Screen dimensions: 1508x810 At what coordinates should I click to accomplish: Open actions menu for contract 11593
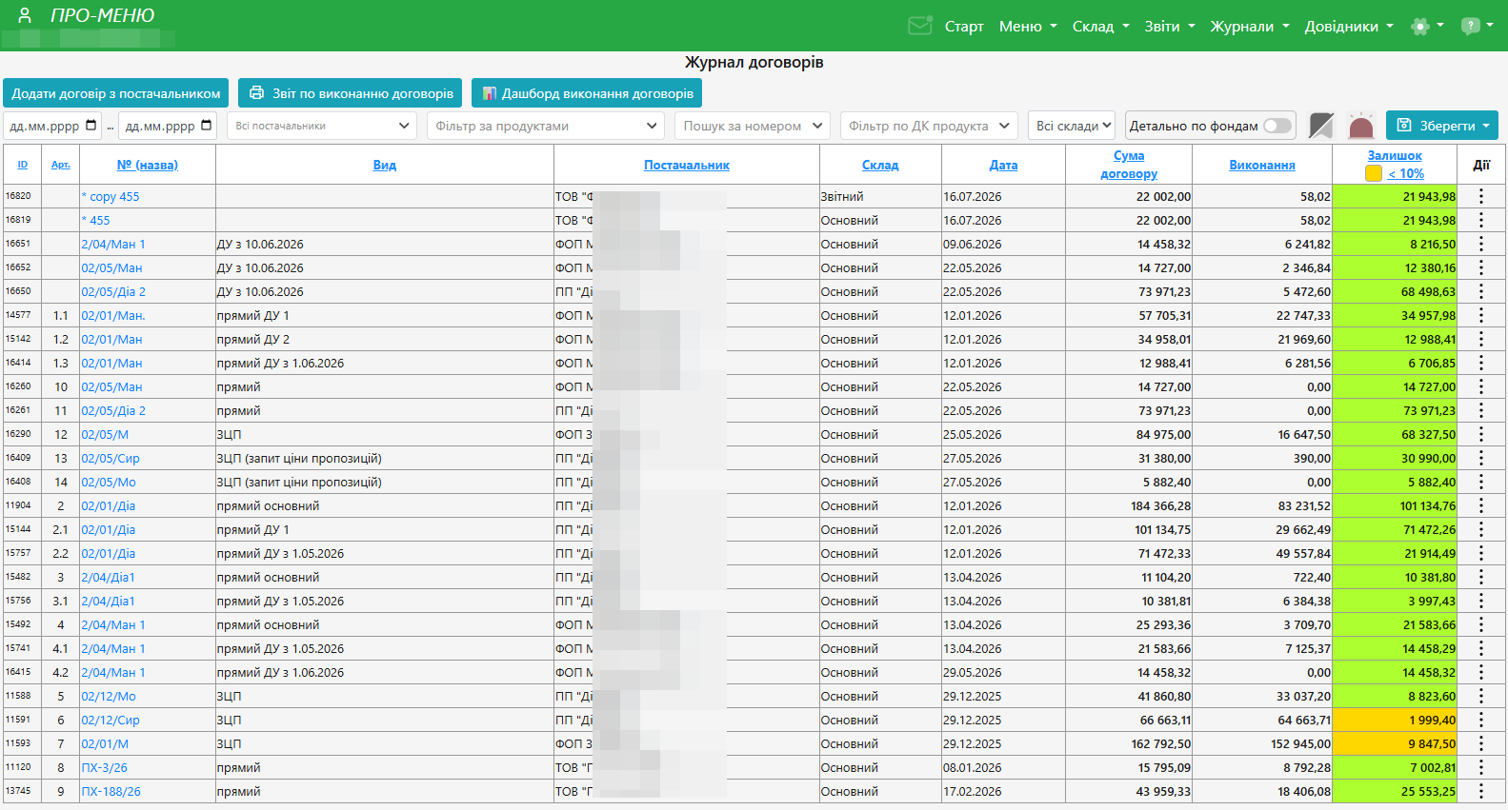click(1481, 743)
